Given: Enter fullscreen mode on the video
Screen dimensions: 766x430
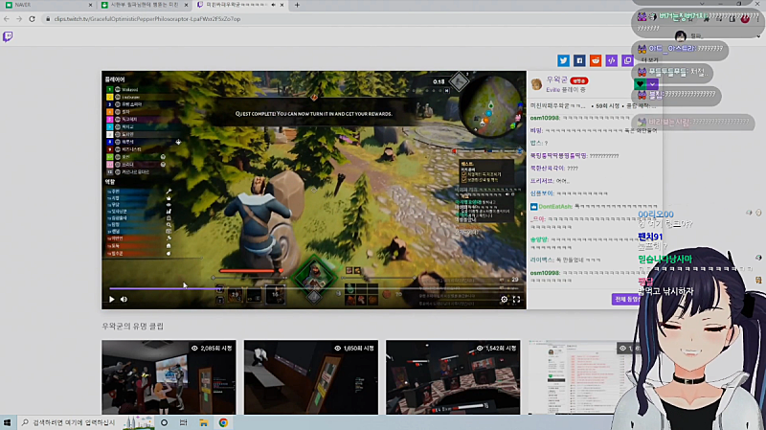Looking at the screenshot, I should [x=516, y=300].
